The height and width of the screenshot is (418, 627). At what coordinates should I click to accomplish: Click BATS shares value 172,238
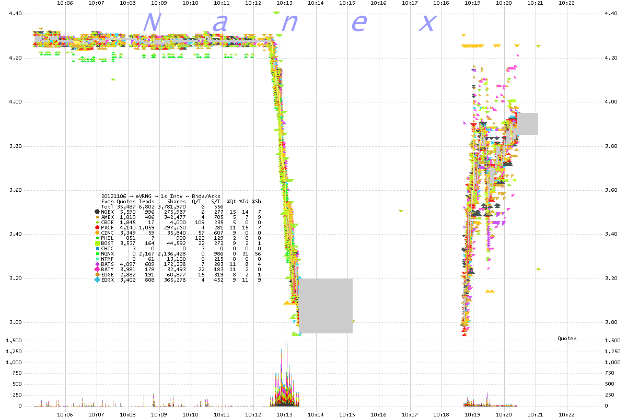(175, 264)
